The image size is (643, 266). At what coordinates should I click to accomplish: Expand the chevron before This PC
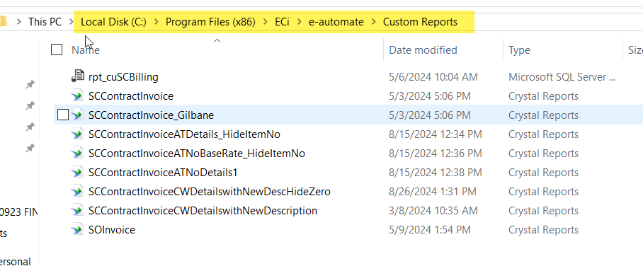[18, 22]
